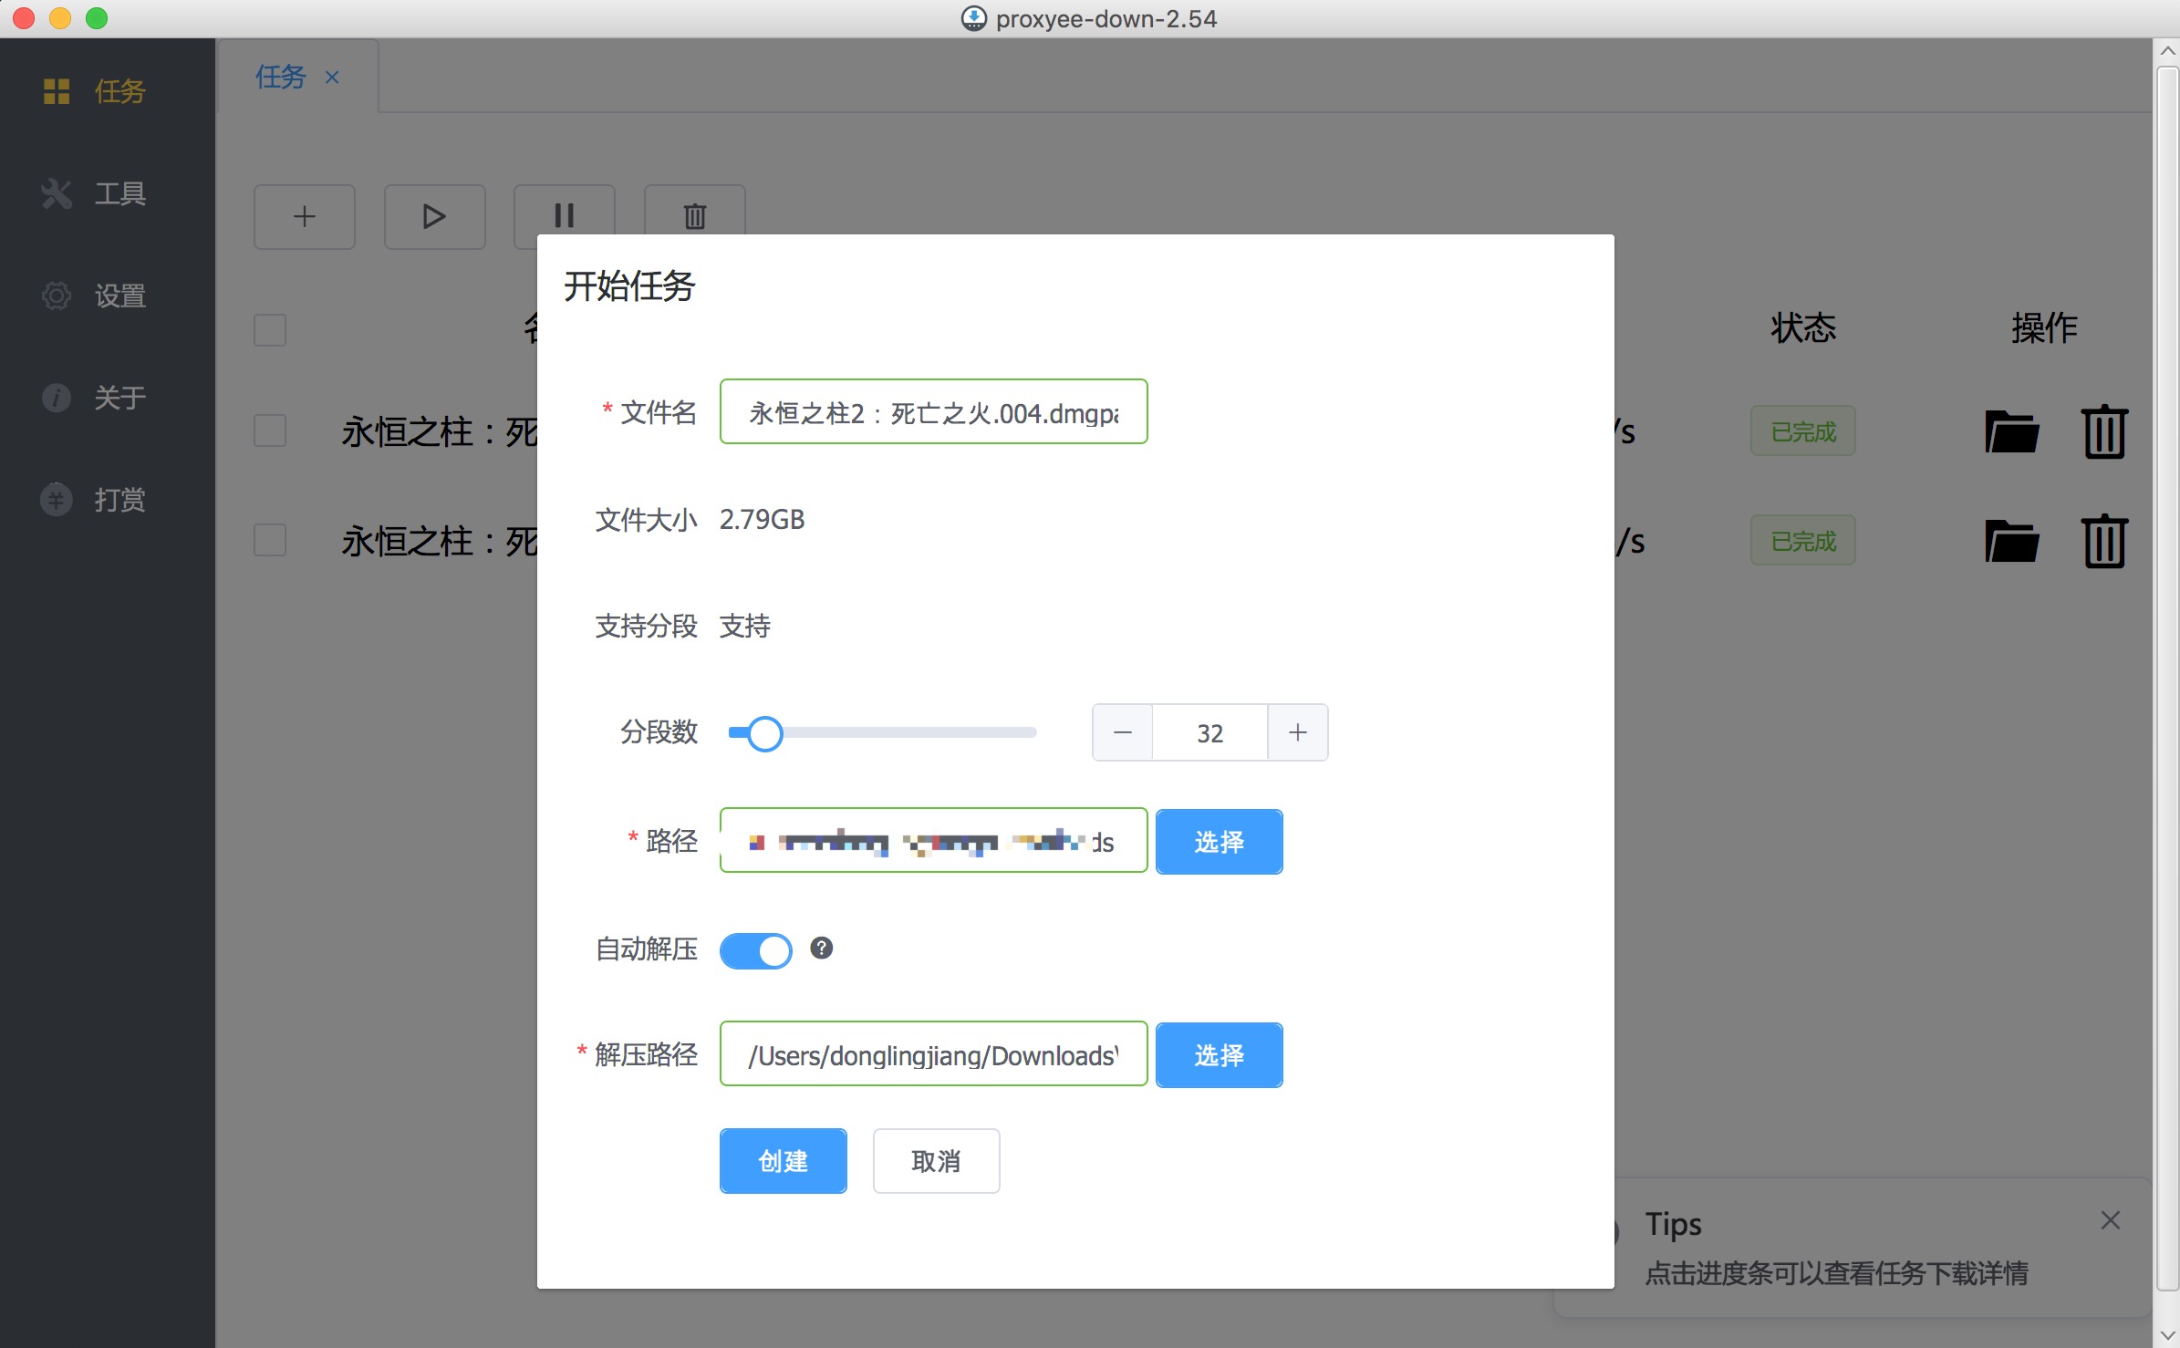This screenshot has width=2180, height=1348.
Task: Decrease segment count with minus button
Action: (1123, 732)
